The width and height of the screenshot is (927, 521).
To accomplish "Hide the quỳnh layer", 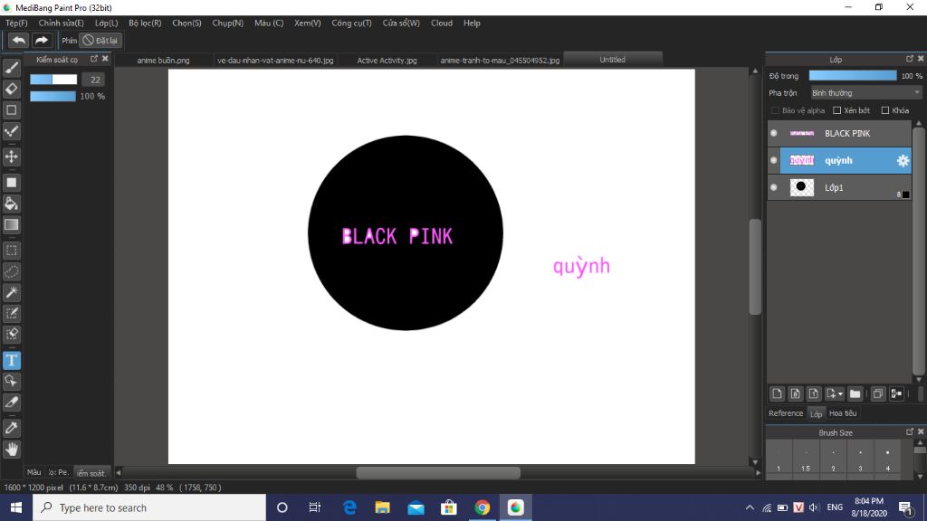I will 773,161.
